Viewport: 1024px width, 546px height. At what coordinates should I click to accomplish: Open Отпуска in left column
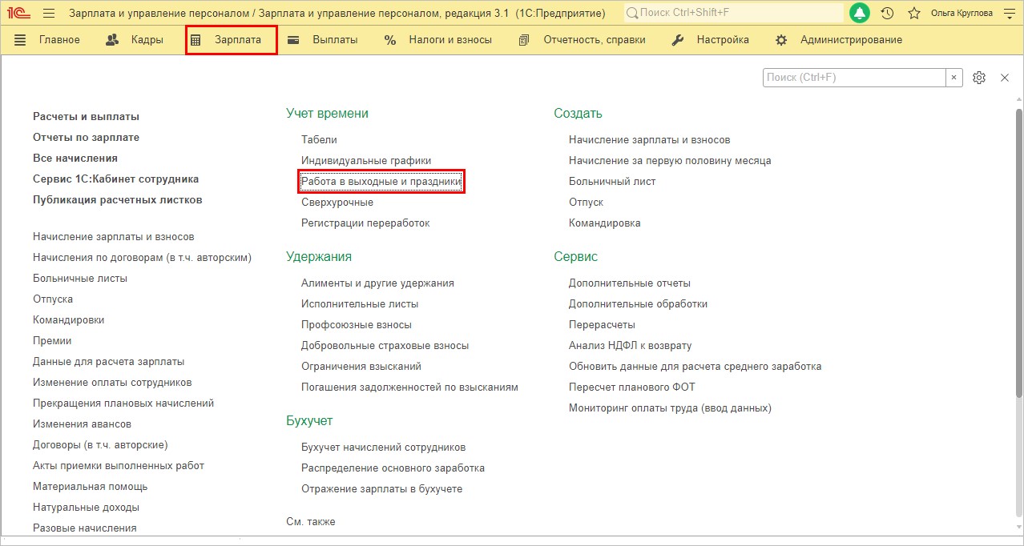click(53, 299)
